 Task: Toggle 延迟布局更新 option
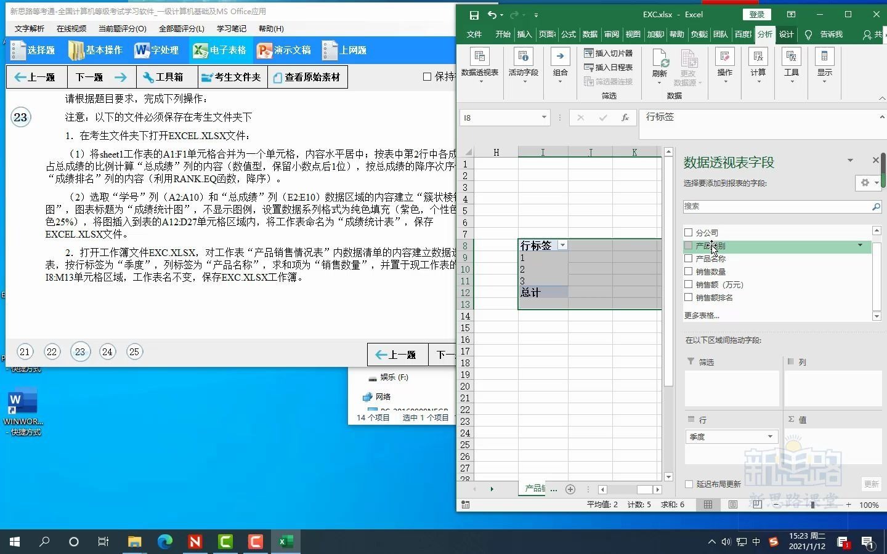click(x=688, y=484)
